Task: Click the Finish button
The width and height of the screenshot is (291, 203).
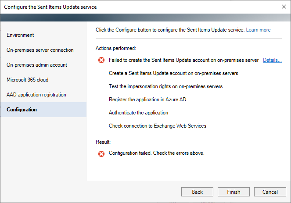Action: [234, 192]
